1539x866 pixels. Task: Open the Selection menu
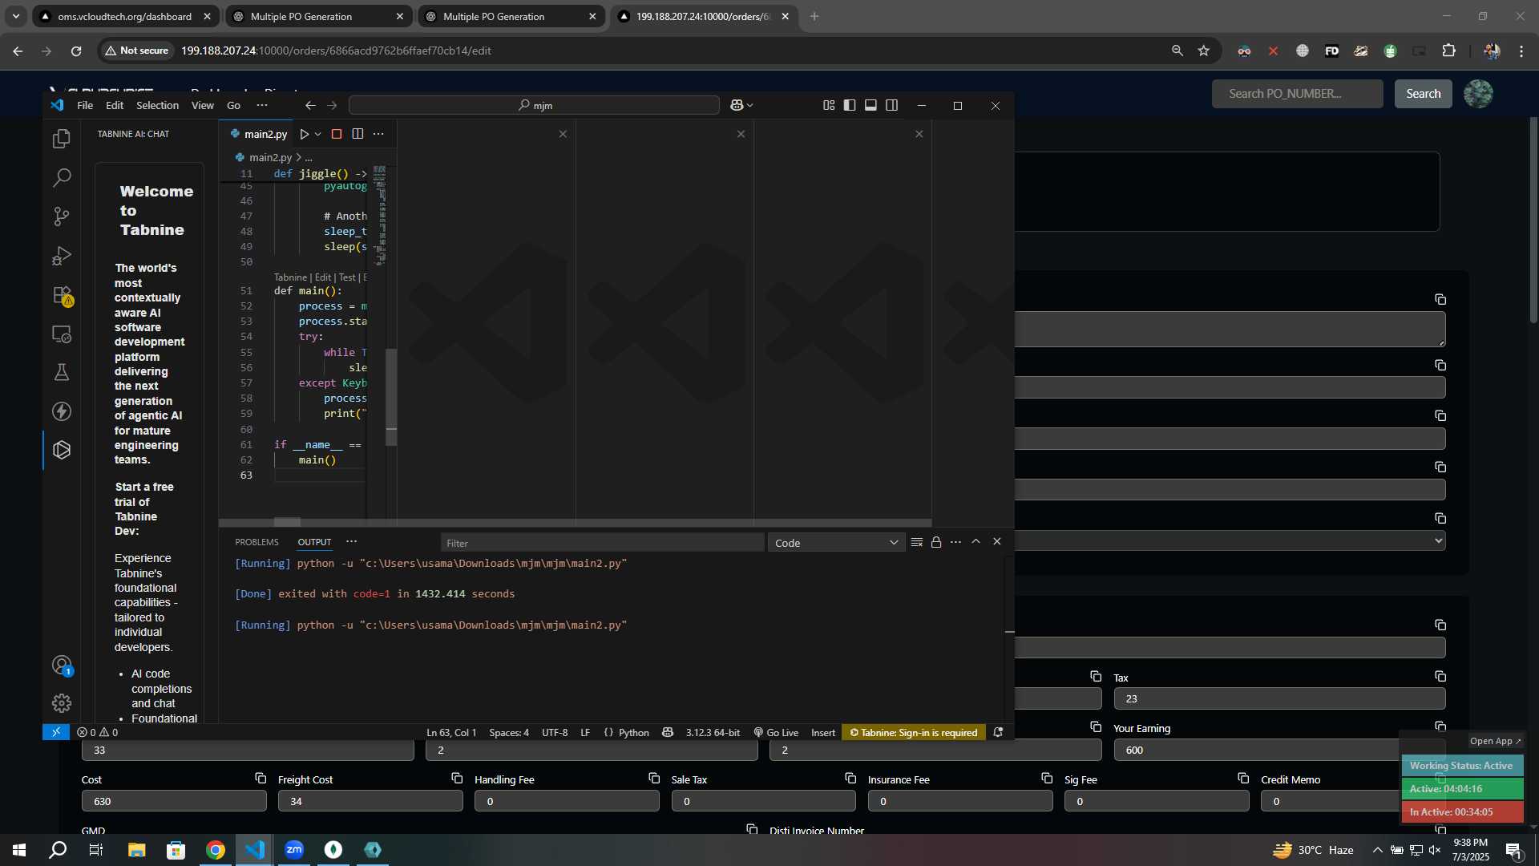point(157,105)
